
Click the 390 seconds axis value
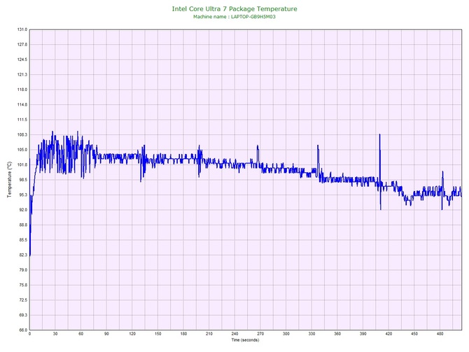click(363, 334)
